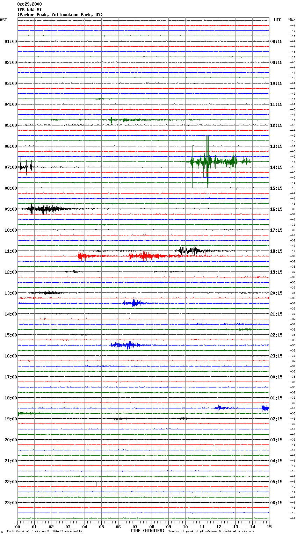297x536 pixels.
Task: Click the '13:00' MST hour label
Action: pos(11,293)
